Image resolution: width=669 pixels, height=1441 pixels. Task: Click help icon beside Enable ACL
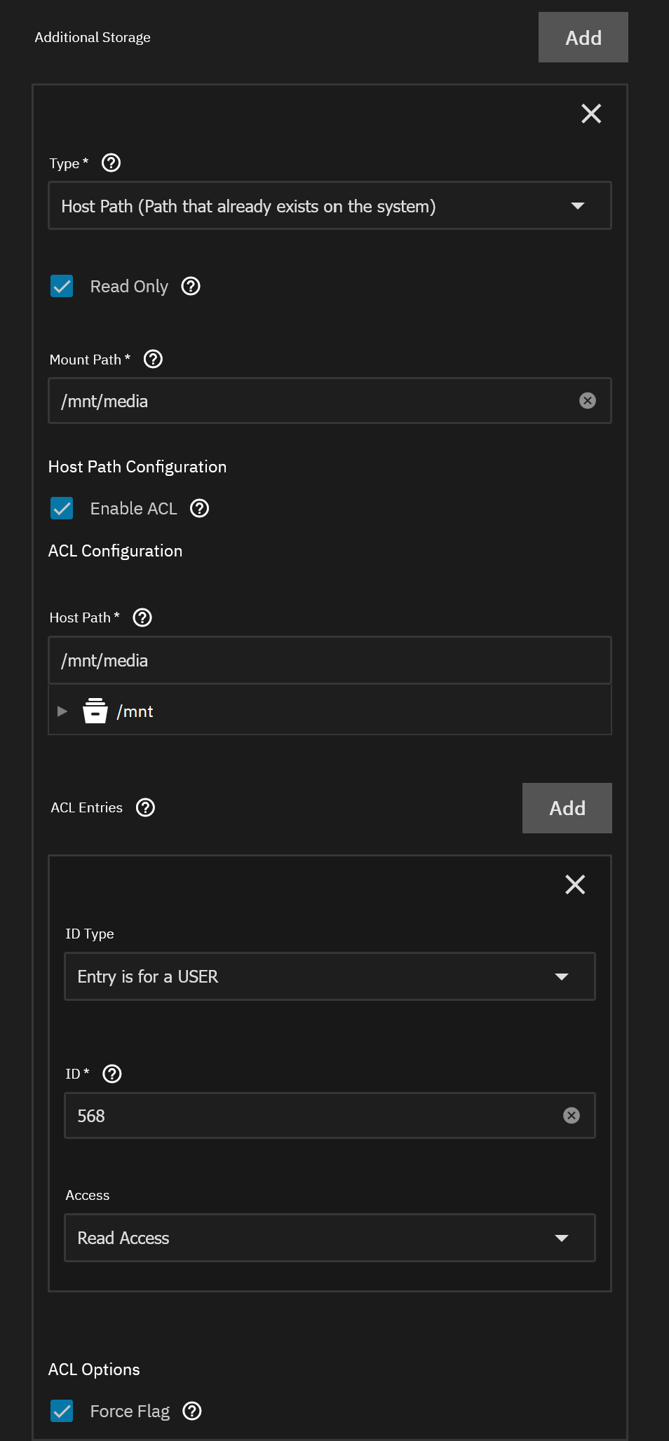tap(200, 509)
